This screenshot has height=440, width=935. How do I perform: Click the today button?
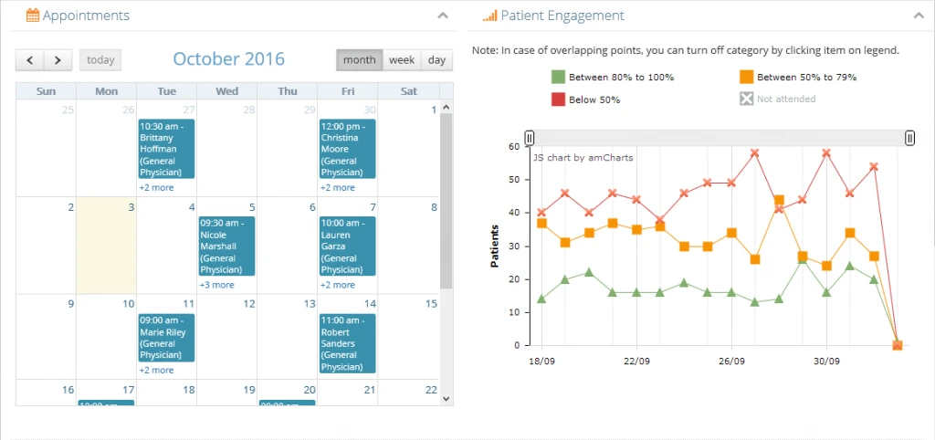(x=100, y=60)
